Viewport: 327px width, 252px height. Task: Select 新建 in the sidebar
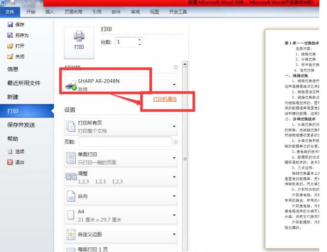[x=27, y=97]
